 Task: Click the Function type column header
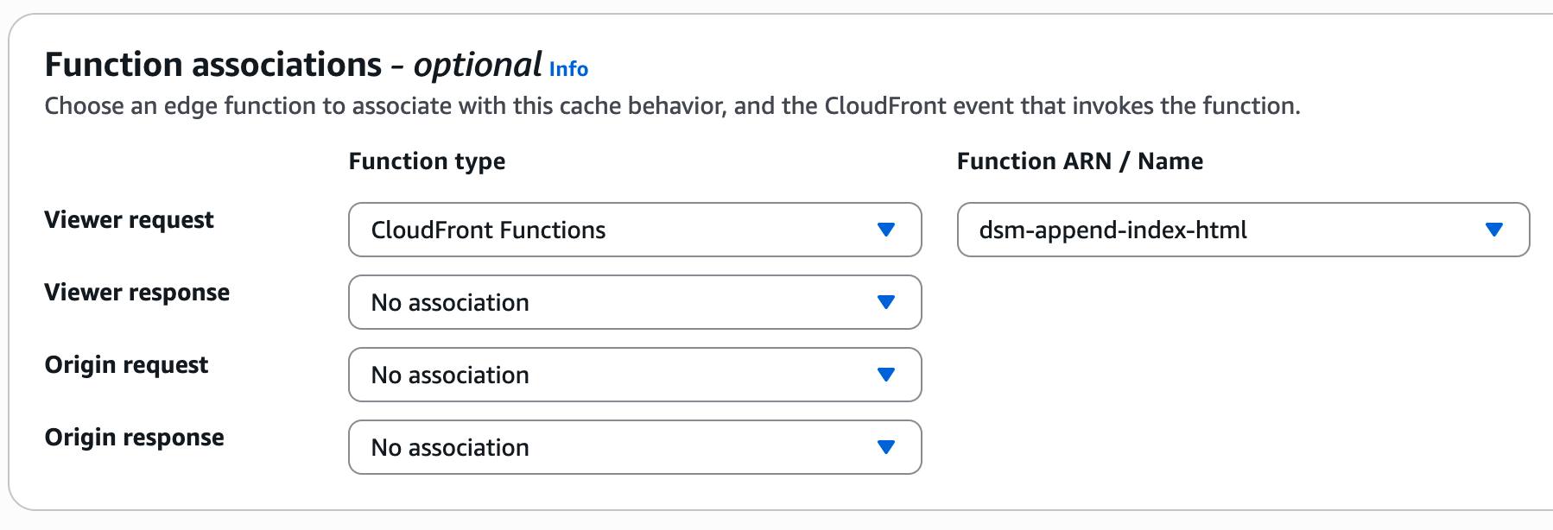click(x=427, y=161)
